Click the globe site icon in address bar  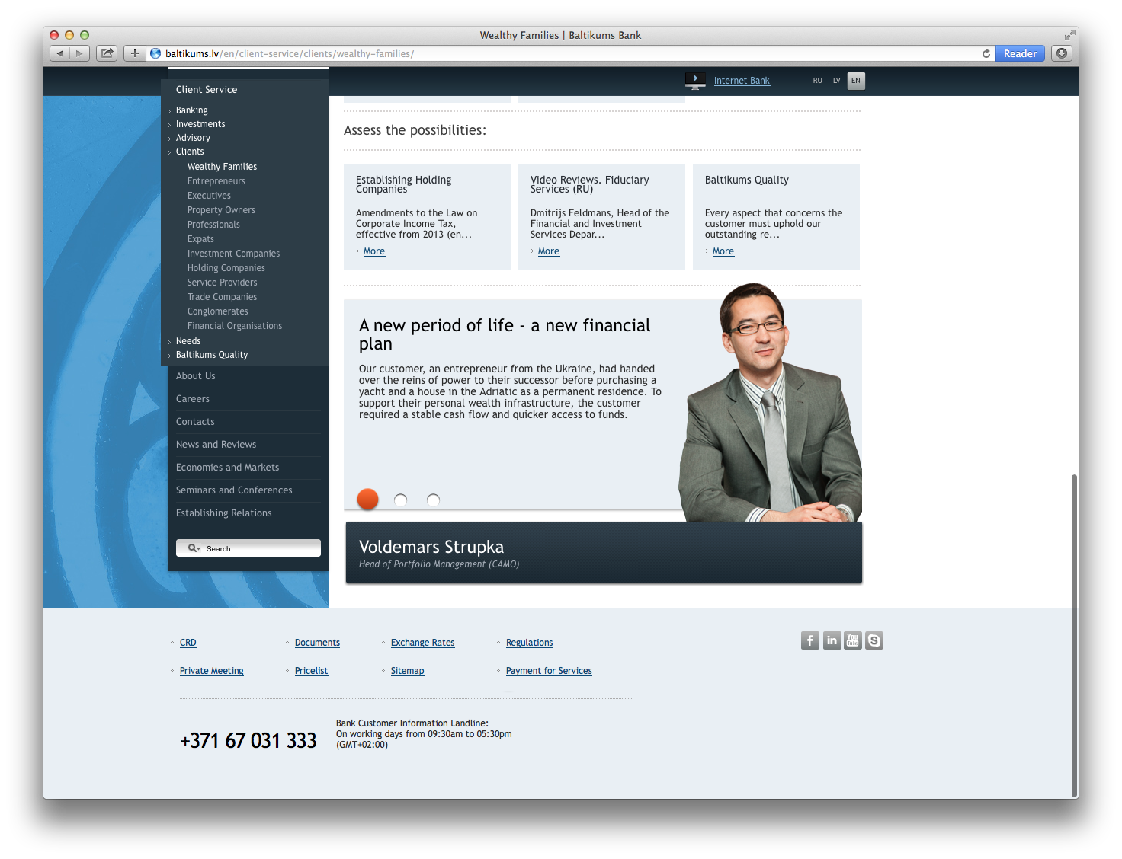click(155, 53)
